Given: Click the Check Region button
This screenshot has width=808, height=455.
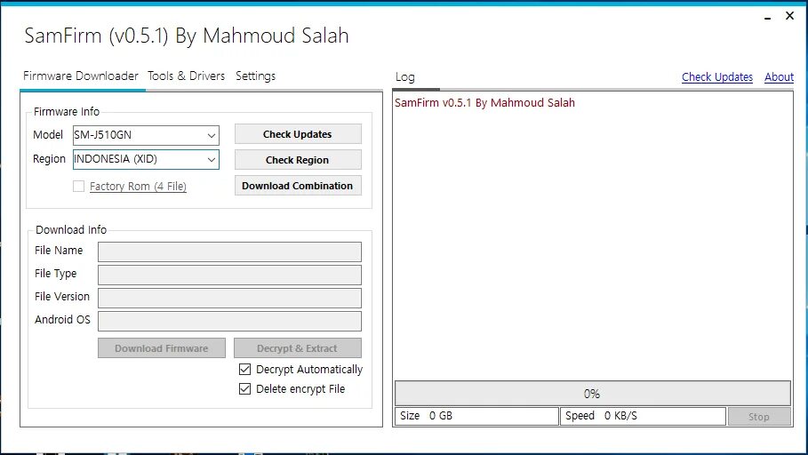Looking at the screenshot, I should (298, 160).
